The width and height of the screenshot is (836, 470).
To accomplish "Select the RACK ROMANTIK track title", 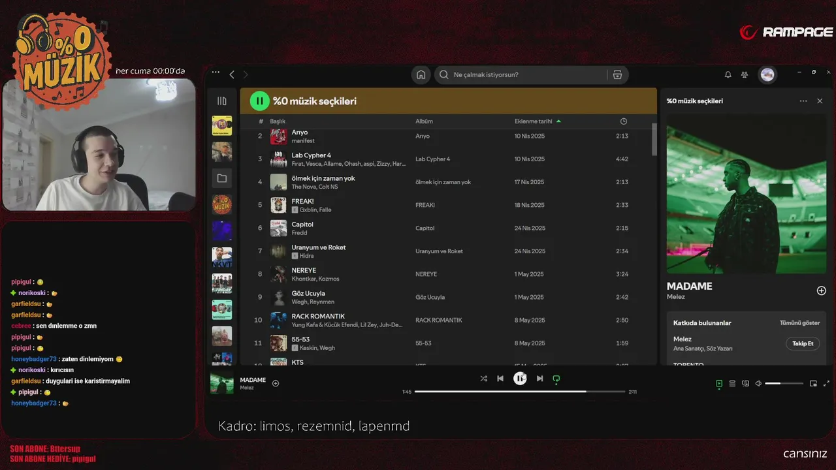I will [318, 316].
